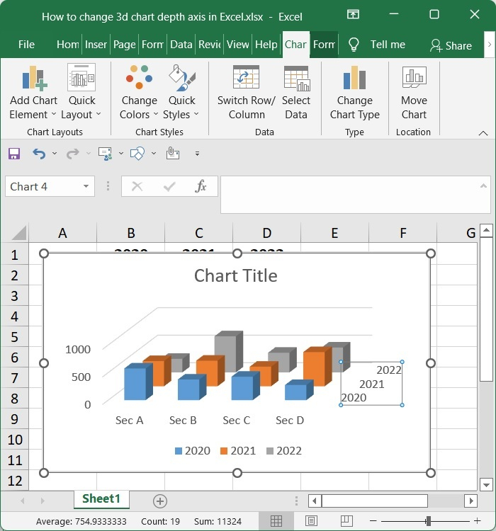This screenshot has height=531, width=496.
Task: Click the Share button
Action: [451, 45]
